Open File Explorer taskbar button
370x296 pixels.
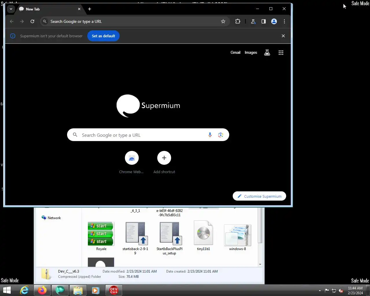78,290
